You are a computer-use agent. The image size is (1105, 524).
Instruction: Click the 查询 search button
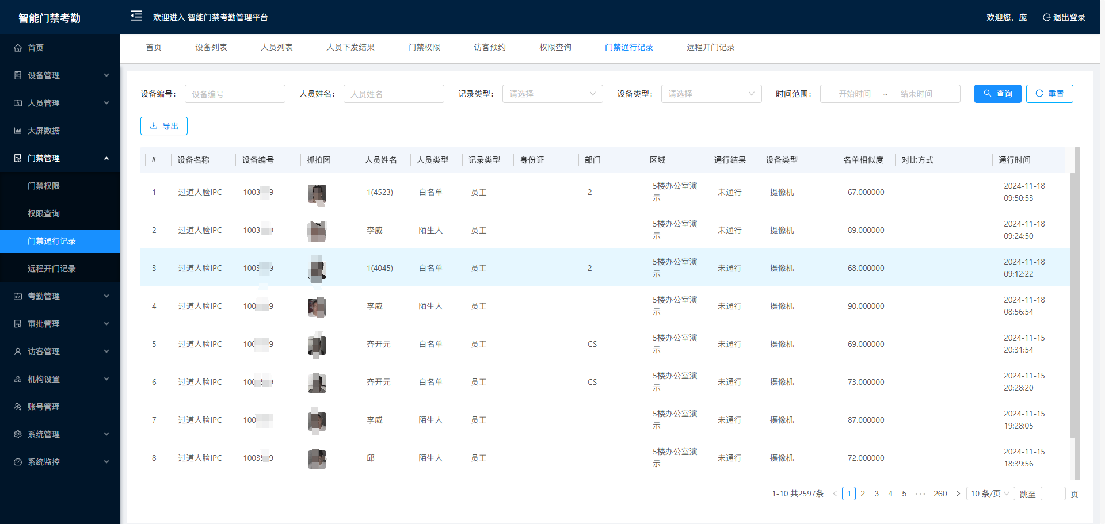pyautogui.click(x=998, y=94)
